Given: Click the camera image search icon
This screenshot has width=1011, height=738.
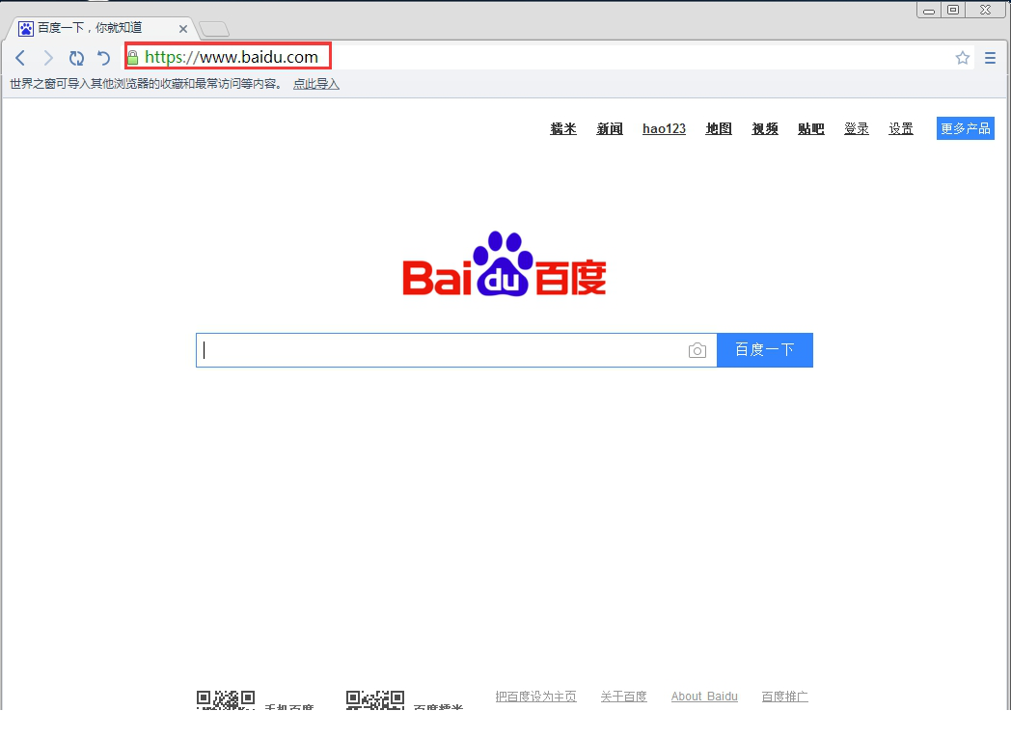Looking at the screenshot, I should (697, 350).
